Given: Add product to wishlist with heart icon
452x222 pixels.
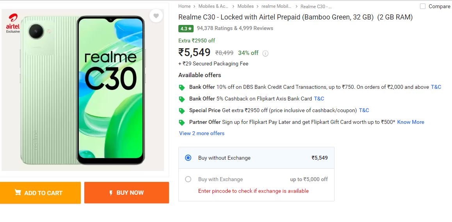Looking at the screenshot, I should click(x=156, y=16).
